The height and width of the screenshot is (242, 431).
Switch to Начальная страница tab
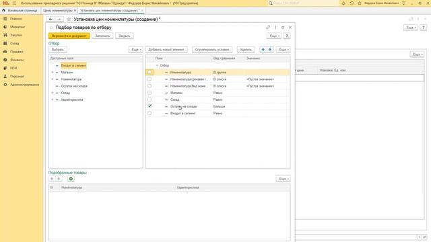(20, 11)
